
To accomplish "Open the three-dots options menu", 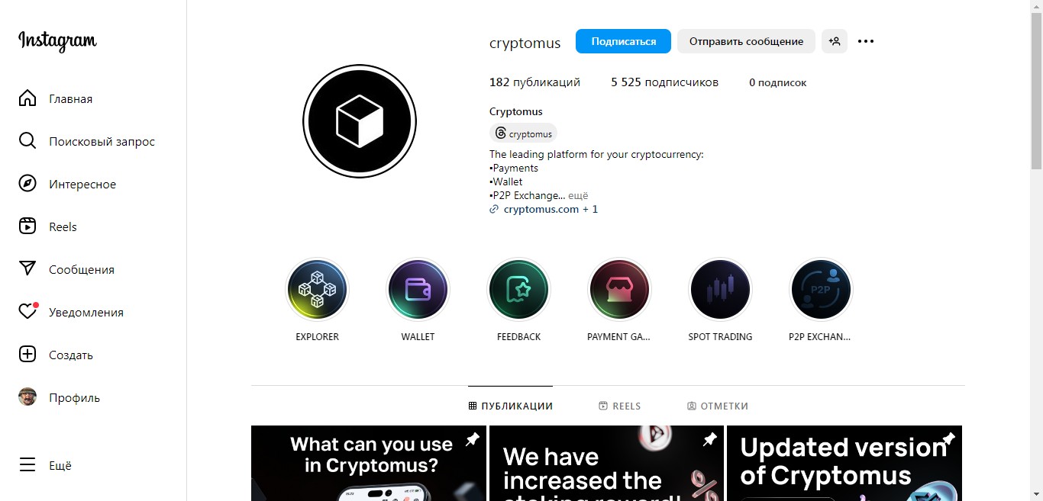I will coord(866,41).
